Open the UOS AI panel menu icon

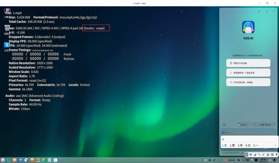tap(267, 12)
